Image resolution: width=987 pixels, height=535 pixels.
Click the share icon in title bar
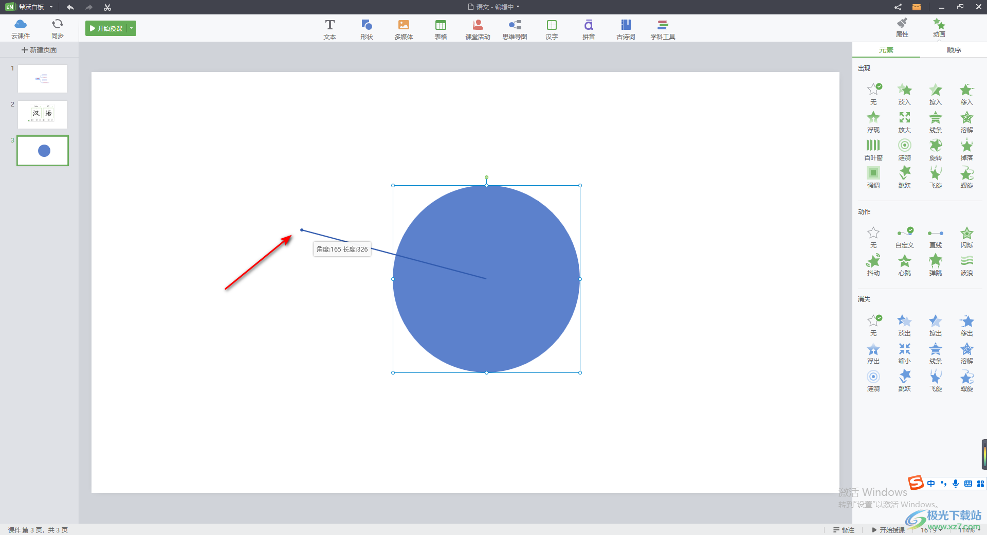898,7
